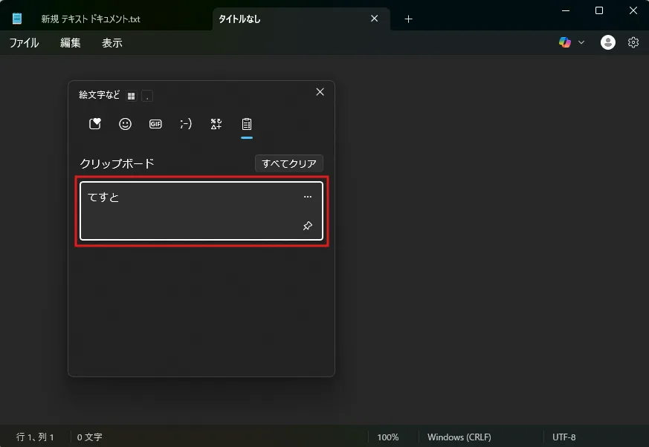
Task: Close the タイトルなし tab
Action: [x=374, y=19]
